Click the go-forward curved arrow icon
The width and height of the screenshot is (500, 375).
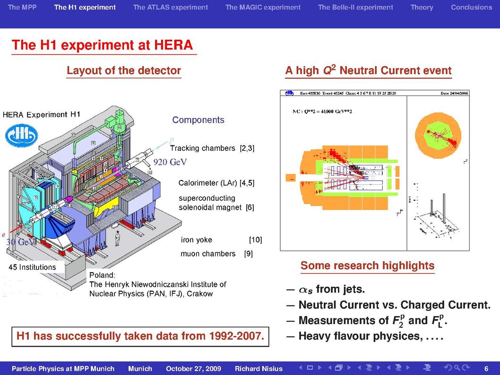466,367
